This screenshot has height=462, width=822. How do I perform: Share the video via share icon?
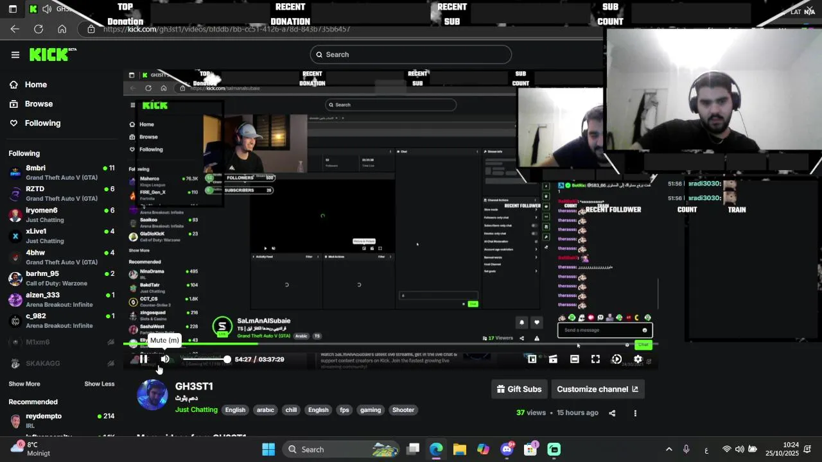click(x=612, y=413)
